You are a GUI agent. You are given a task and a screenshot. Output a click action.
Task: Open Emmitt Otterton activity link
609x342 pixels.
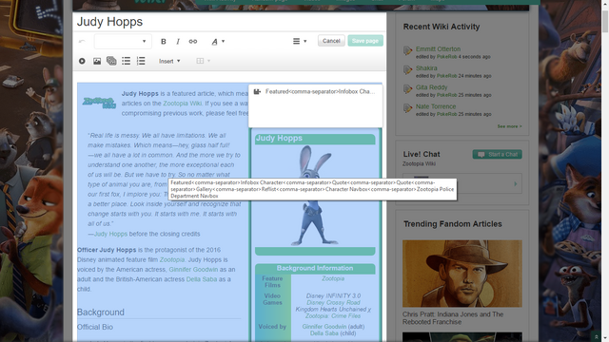point(438,48)
